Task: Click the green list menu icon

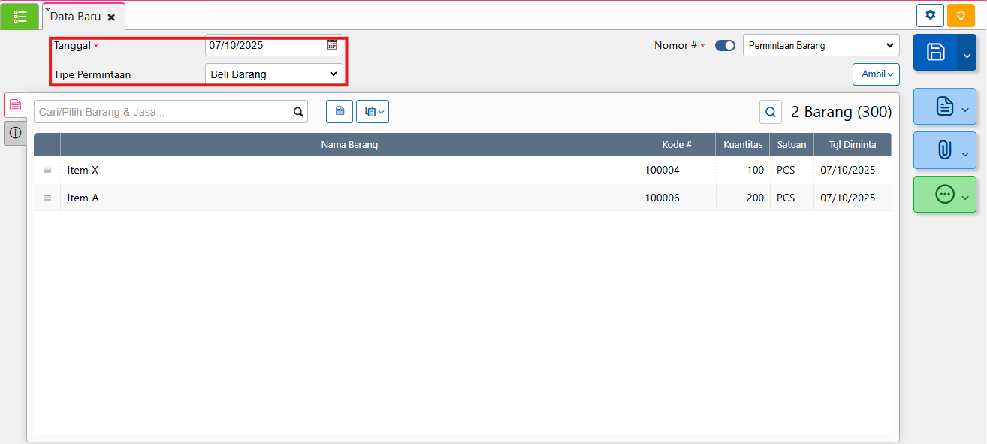Action: point(20,16)
